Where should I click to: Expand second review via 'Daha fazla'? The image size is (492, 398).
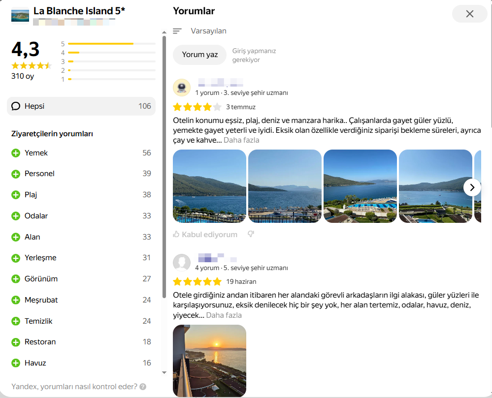pyautogui.click(x=224, y=315)
